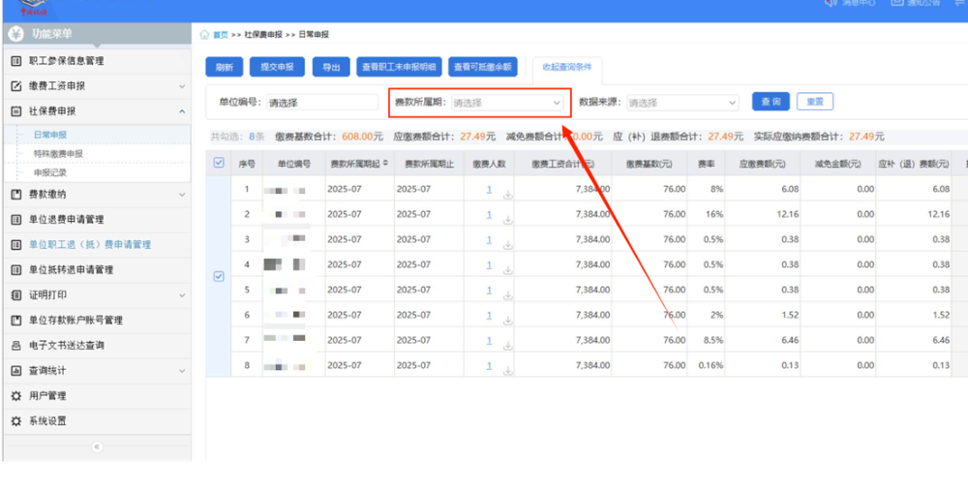The width and height of the screenshot is (968, 494).
Task: Uncheck the merged-row checkbox beside row 4
Action: coord(219,277)
